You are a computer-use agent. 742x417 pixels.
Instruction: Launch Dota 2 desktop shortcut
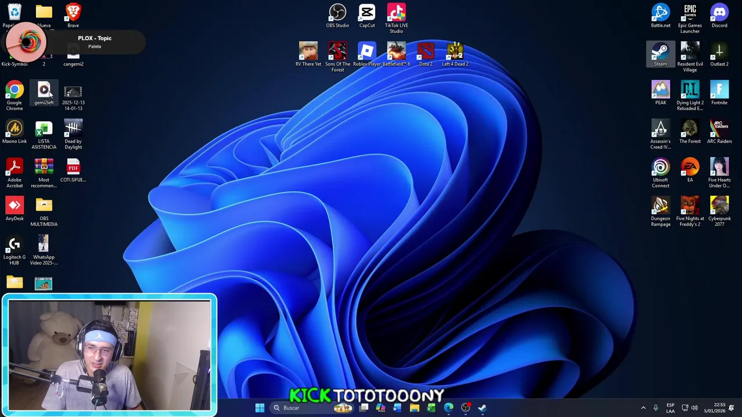(426, 54)
